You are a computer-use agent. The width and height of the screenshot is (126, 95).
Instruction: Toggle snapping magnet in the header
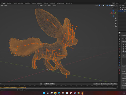(x=49, y=6)
